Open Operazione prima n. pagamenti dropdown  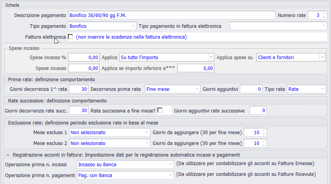171,175
